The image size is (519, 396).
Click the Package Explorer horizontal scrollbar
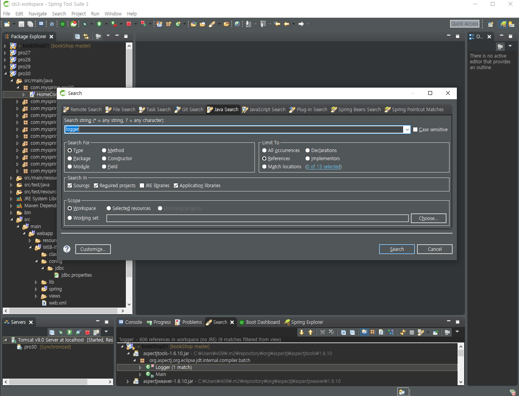(x=63, y=311)
